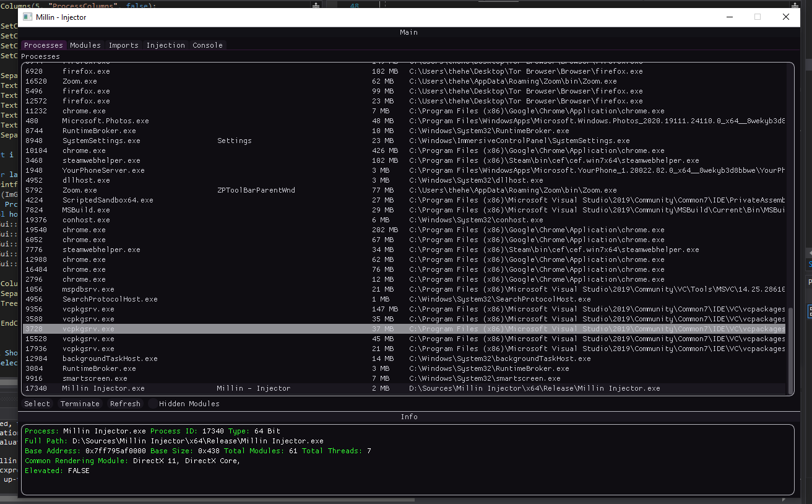812x504 pixels.
Task: Select steamwebhelper.exe with PID 3468
Action: click(x=405, y=160)
